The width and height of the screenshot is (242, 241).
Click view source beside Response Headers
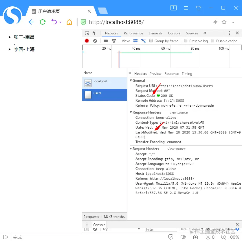point(179,112)
